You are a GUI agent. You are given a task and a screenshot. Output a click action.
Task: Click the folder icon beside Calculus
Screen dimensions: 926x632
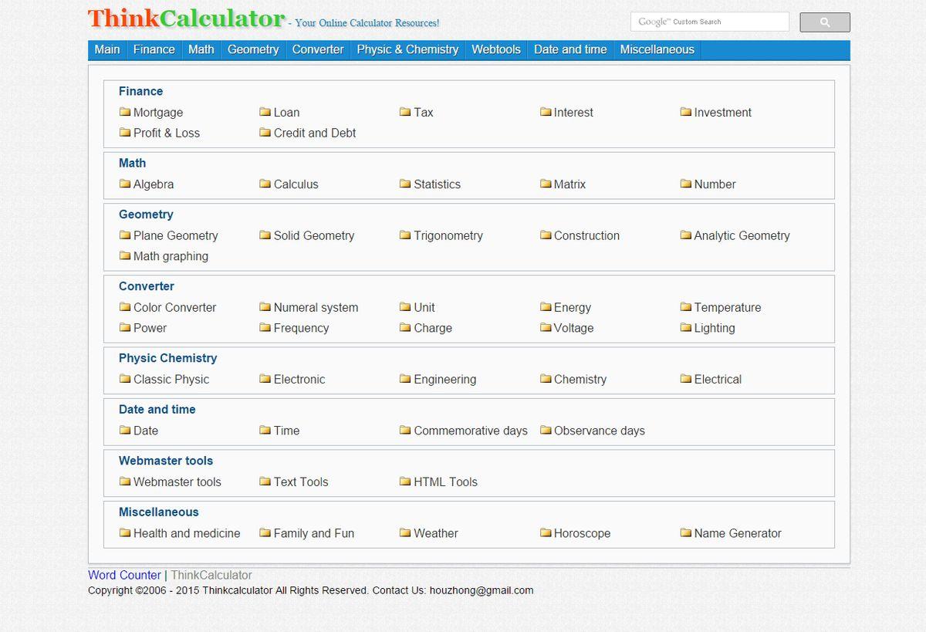265,184
